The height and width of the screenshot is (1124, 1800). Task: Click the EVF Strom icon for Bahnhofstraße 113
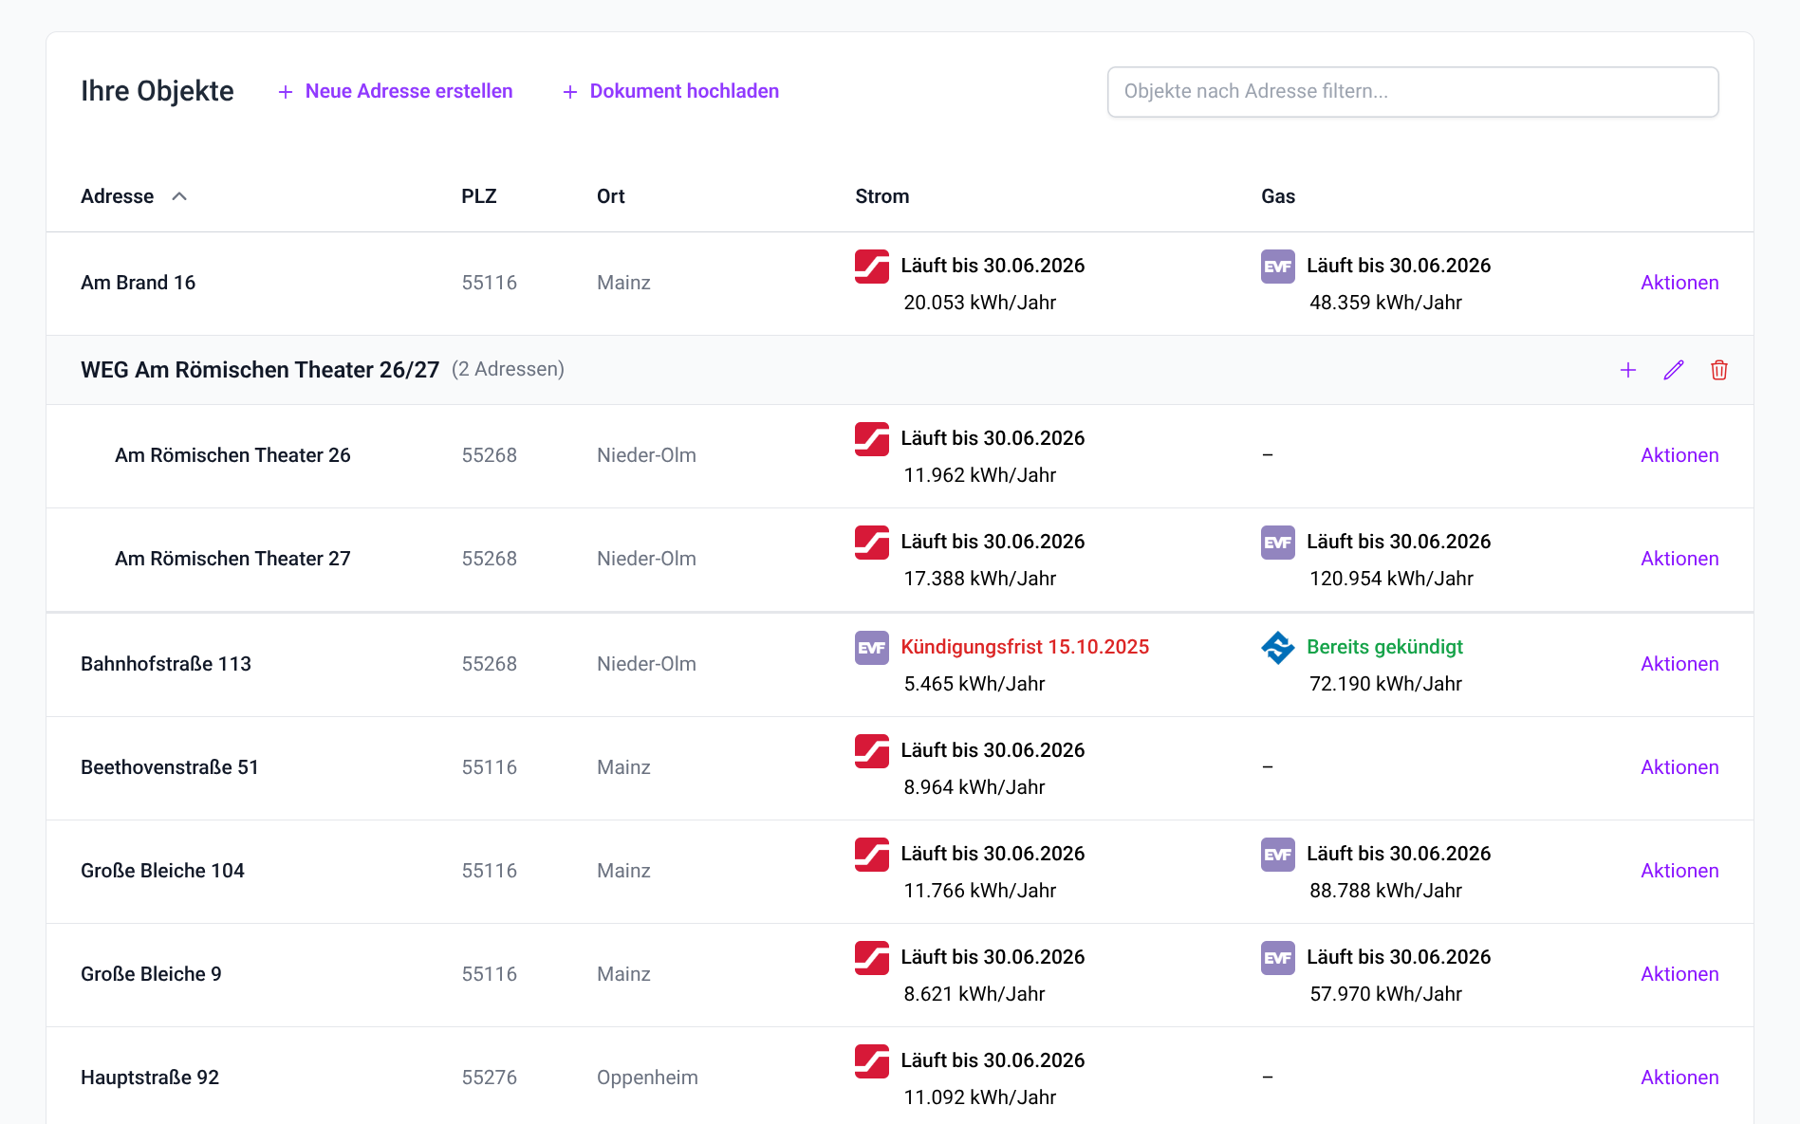tap(871, 648)
